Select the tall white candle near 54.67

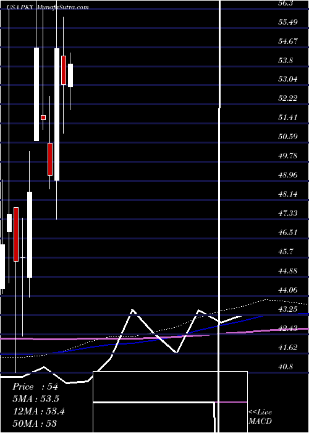pyautogui.click(x=36, y=94)
